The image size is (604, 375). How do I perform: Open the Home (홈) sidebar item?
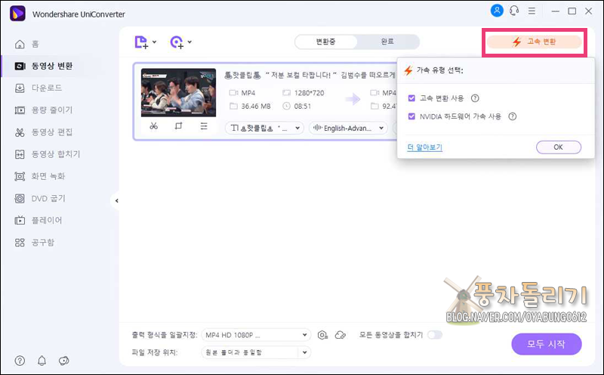[27, 44]
